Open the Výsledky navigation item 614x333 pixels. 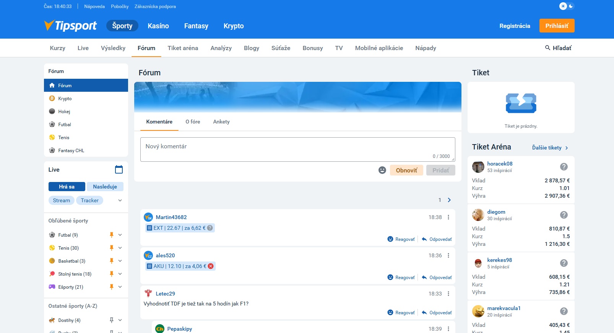coord(113,48)
